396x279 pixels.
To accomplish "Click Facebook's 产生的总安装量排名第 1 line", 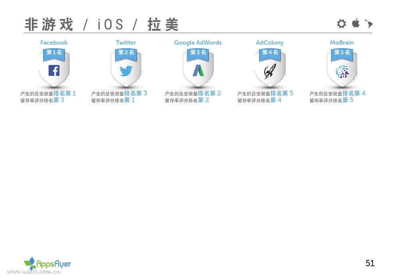I will pyautogui.click(x=48, y=93).
